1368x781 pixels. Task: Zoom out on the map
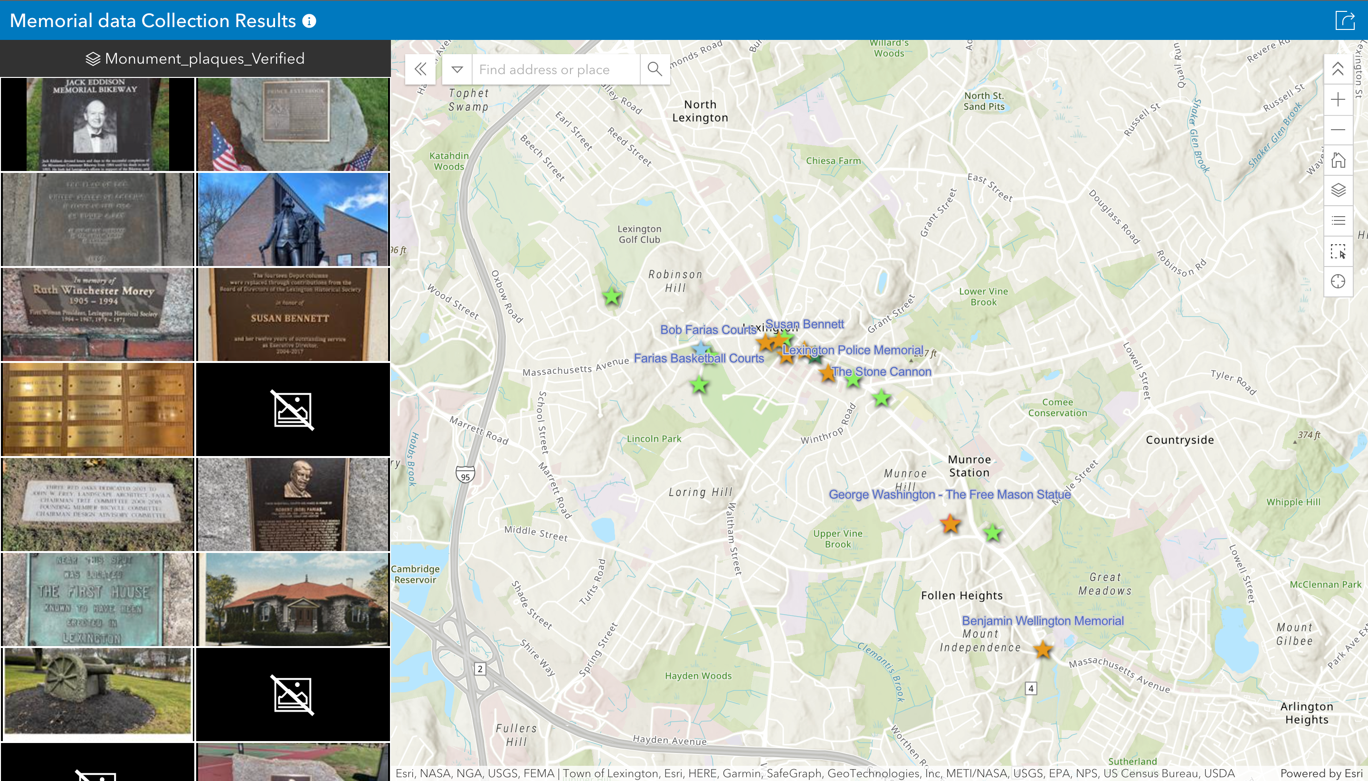[x=1338, y=130]
